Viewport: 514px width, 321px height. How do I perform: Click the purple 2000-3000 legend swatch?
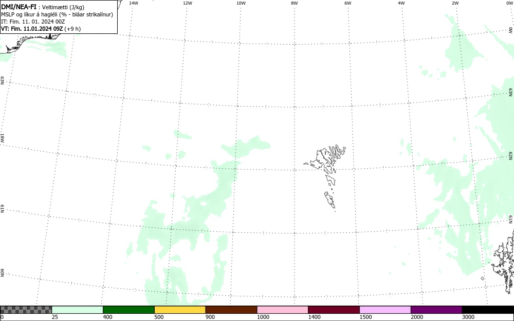[x=436, y=310]
